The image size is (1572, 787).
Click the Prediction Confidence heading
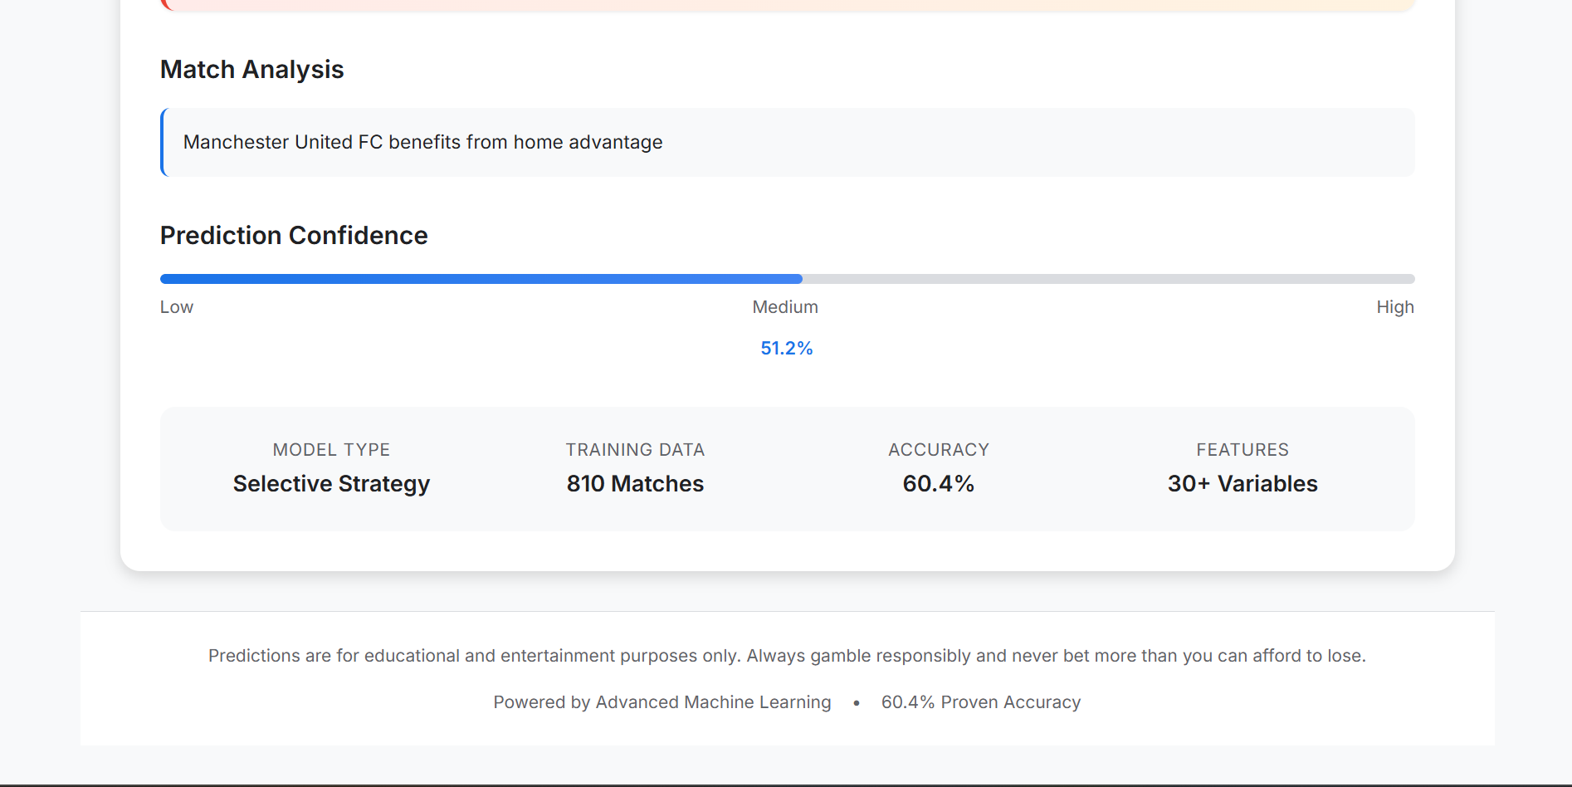(294, 236)
